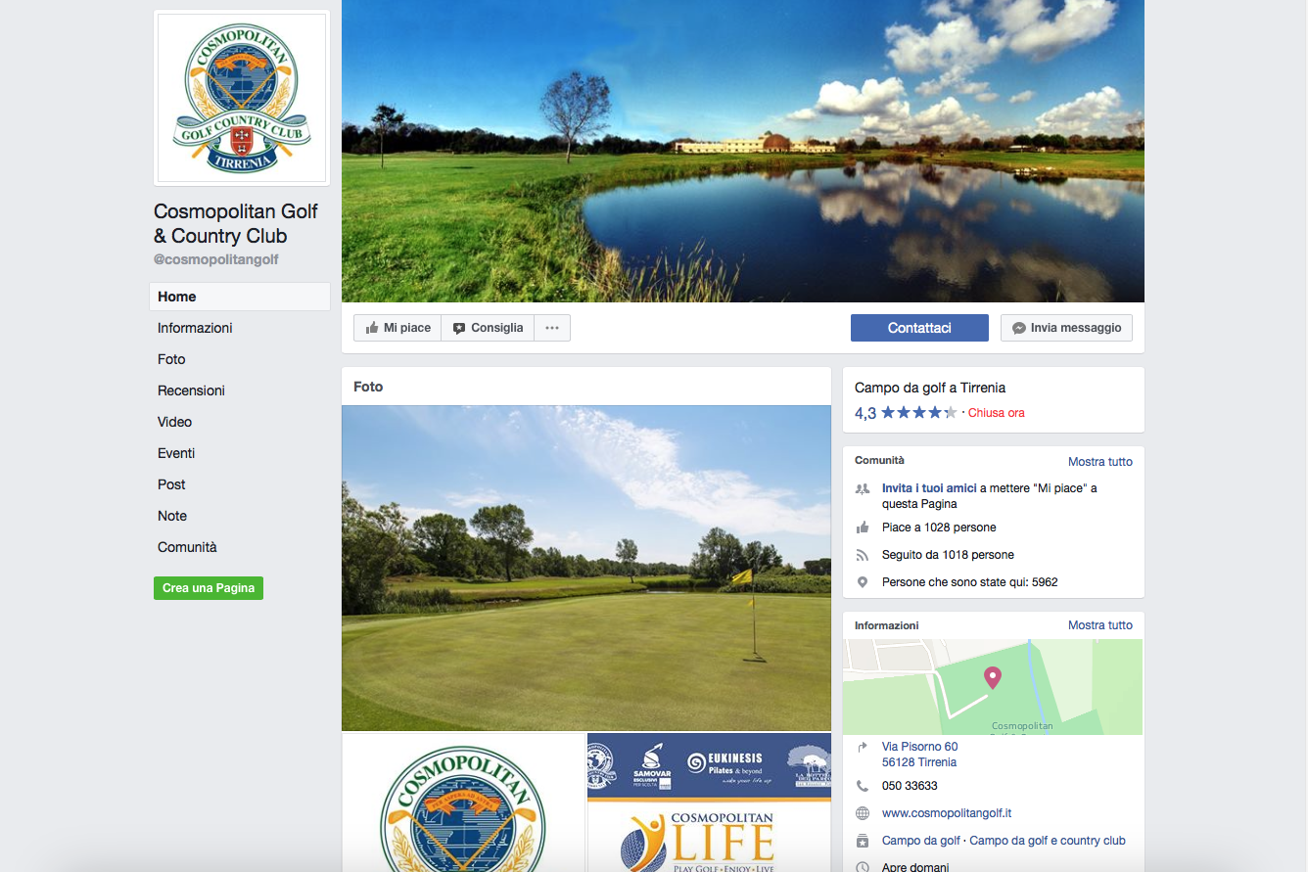The image size is (1308, 872).
Task: Open the www.cosmopolitangolf.it website link
Action: [x=947, y=813]
